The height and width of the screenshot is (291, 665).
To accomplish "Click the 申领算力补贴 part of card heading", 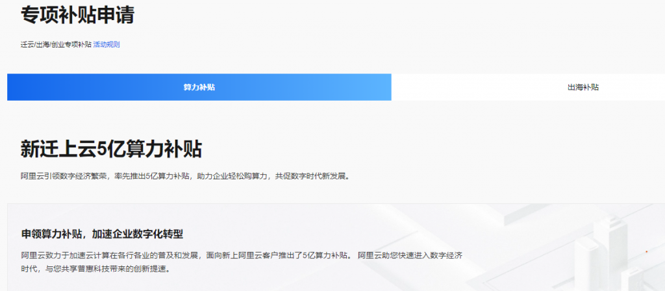I will click(x=51, y=234).
